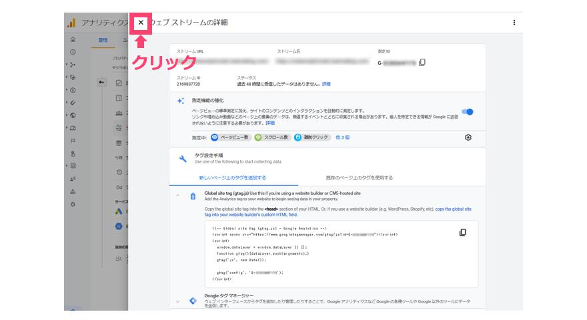Switch to the 既存のページ上のタグを使用する tab
This screenshot has height=320, width=587.
(360, 178)
